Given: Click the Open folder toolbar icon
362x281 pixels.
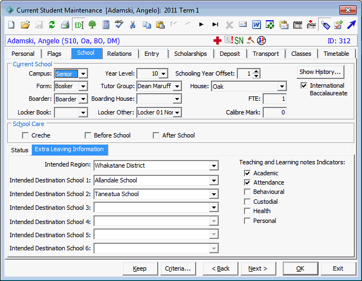Looking at the screenshot, I should point(25,25).
